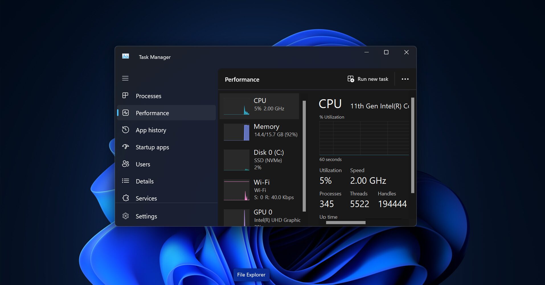545x285 pixels.
Task: Click the Processes count 345
Action: [327, 204]
